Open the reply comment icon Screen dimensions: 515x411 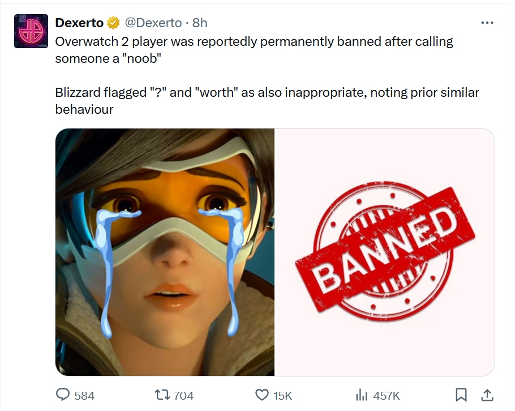[x=62, y=395]
